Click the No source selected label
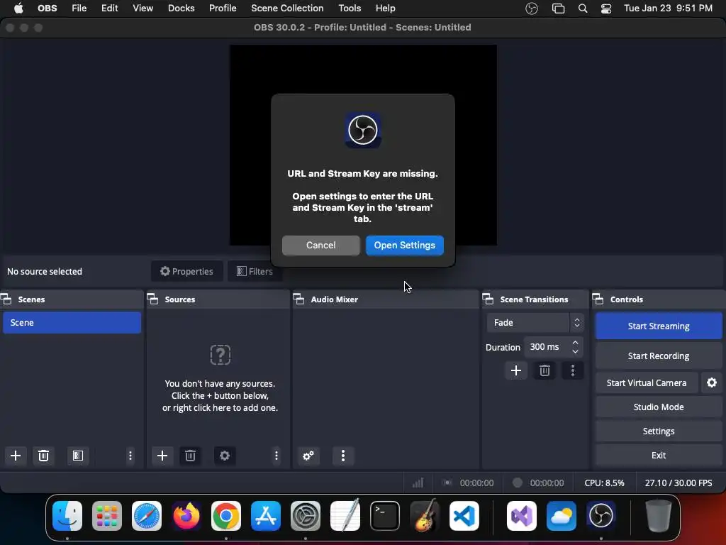726x545 pixels. coord(45,272)
